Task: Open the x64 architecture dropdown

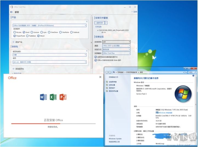Action: click(x=116, y=42)
